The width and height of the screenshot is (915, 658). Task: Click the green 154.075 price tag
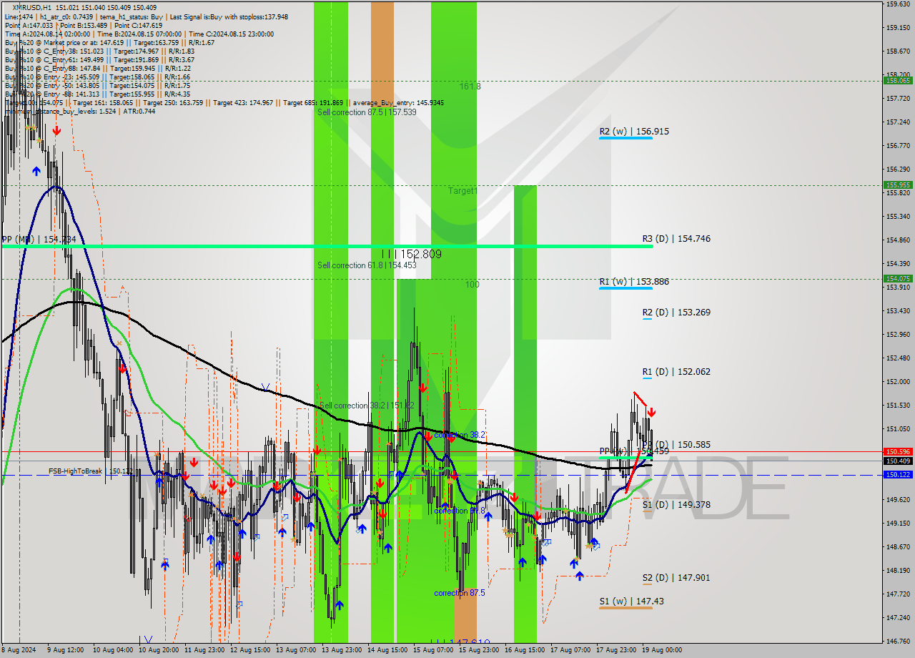(x=899, y=279)
